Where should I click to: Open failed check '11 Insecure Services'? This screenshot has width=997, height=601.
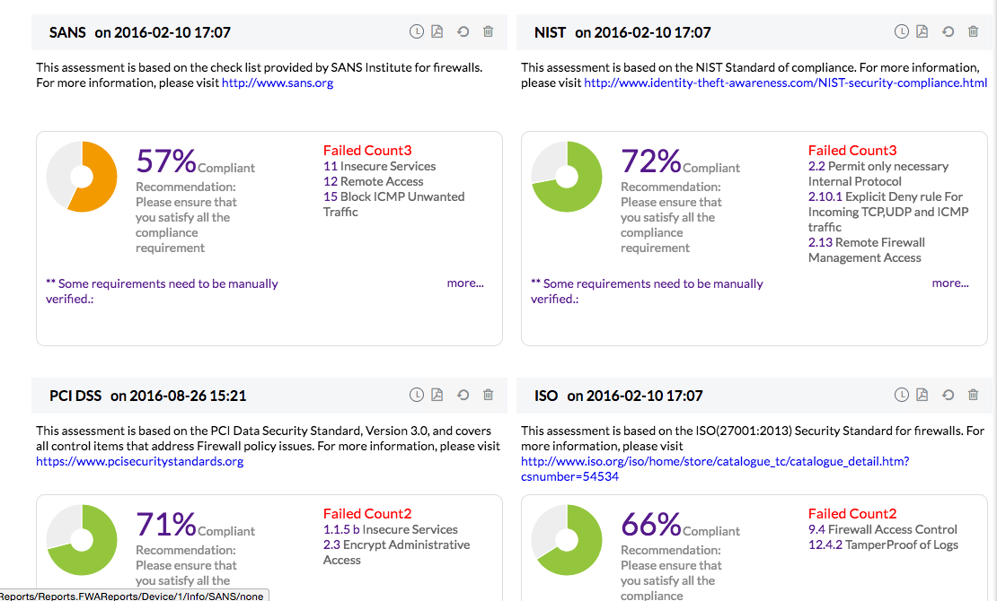[379, 166]
